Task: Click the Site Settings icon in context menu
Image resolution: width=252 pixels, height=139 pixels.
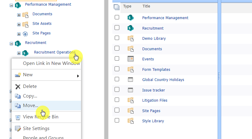Action: pos(18,129)
